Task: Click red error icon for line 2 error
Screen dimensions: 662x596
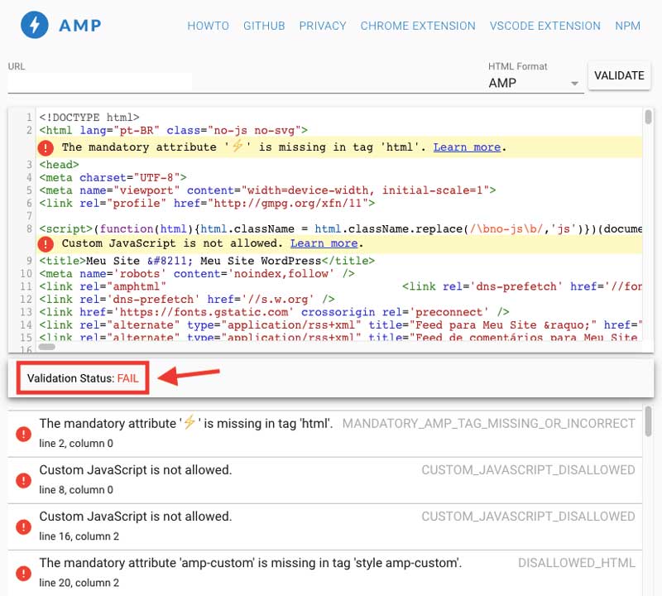Action: click(x=24, y=433)
